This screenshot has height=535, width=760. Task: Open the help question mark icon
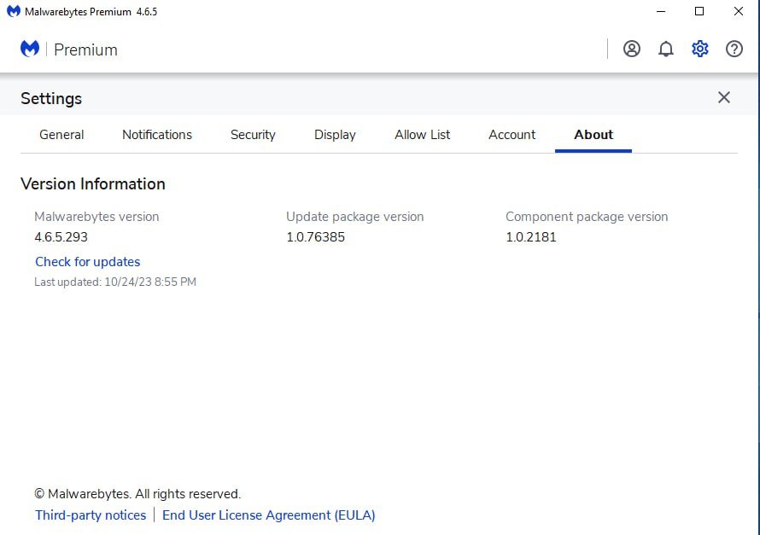pyautogui.click(x=734, y=49)
